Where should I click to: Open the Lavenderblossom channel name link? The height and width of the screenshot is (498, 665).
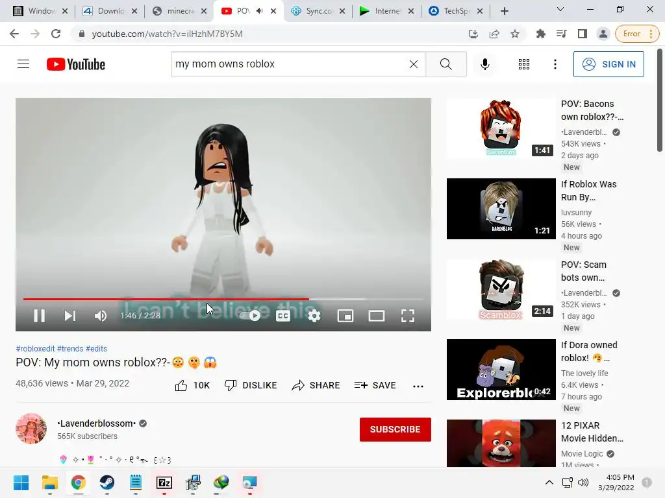tap(96, 423)
